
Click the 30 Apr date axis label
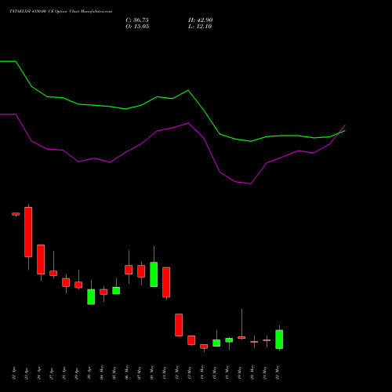click(x=89, y=373)
